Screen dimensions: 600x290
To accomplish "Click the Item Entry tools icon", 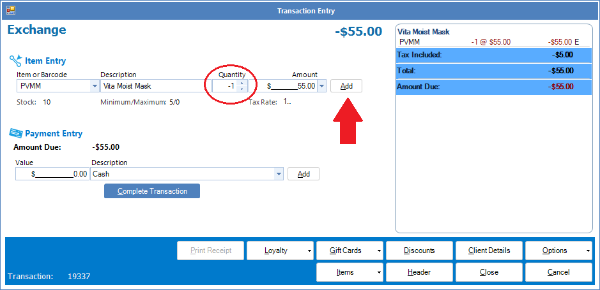I will (x=15, y=61).
